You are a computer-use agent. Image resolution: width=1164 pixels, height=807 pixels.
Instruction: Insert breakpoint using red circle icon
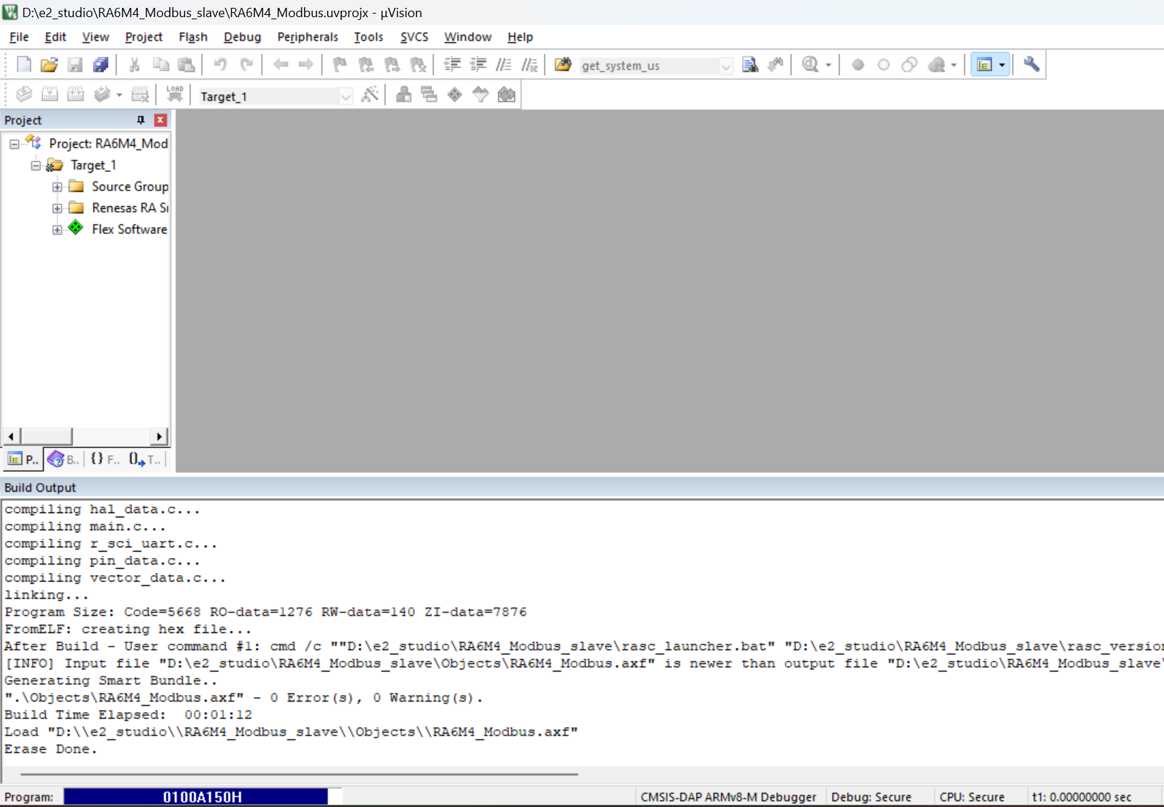[x=858, y=65]
